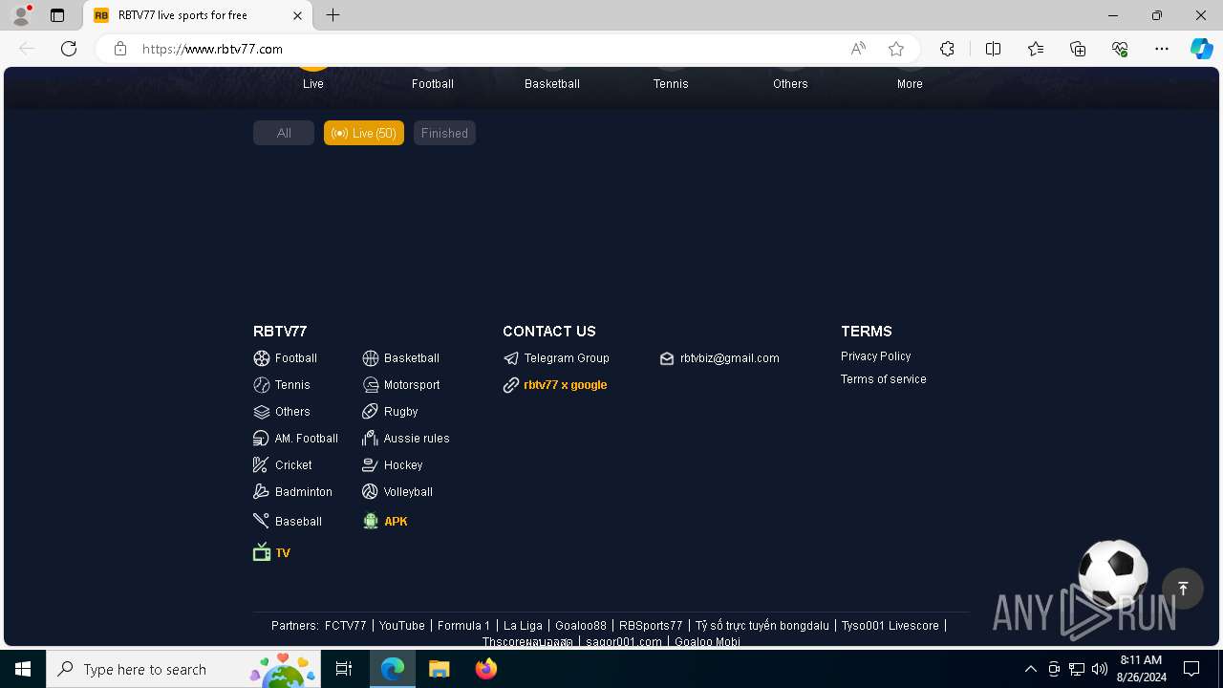Click the Volleyball icon
The image size is (1223, 688).
371,492
